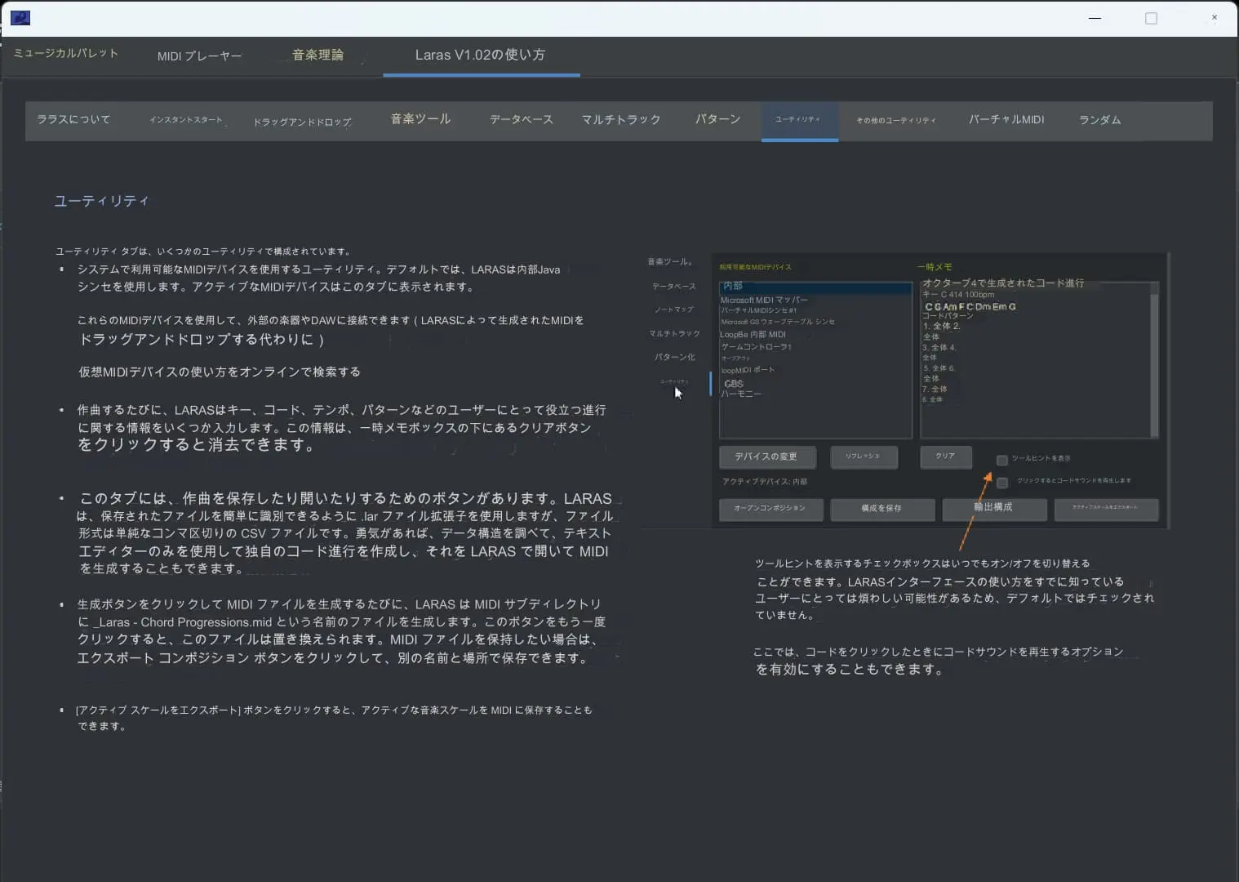This screenshot has height=882, width=1239.
Task: Click the パターン化 side tab in the illustration
Action: pos(675,357)
